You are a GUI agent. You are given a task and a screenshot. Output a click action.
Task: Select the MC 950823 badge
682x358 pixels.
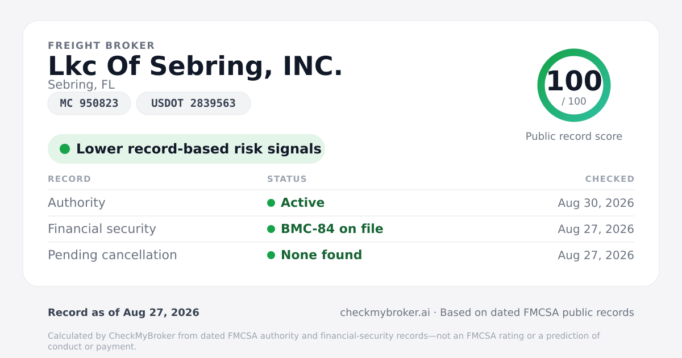coord(89,103)
